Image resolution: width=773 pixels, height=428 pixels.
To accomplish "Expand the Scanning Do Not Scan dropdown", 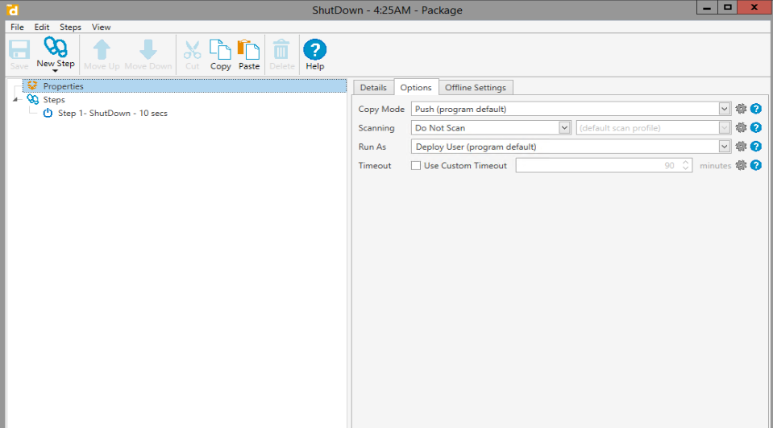I will tap(564, 127).
